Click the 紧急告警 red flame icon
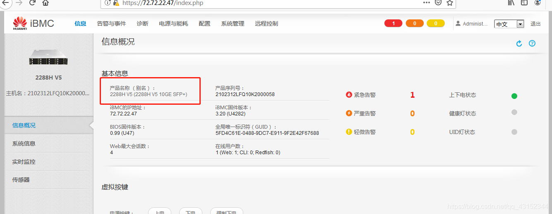Image resolution: width=552 pixels, height=214 pixels. [x=349, y=95]
